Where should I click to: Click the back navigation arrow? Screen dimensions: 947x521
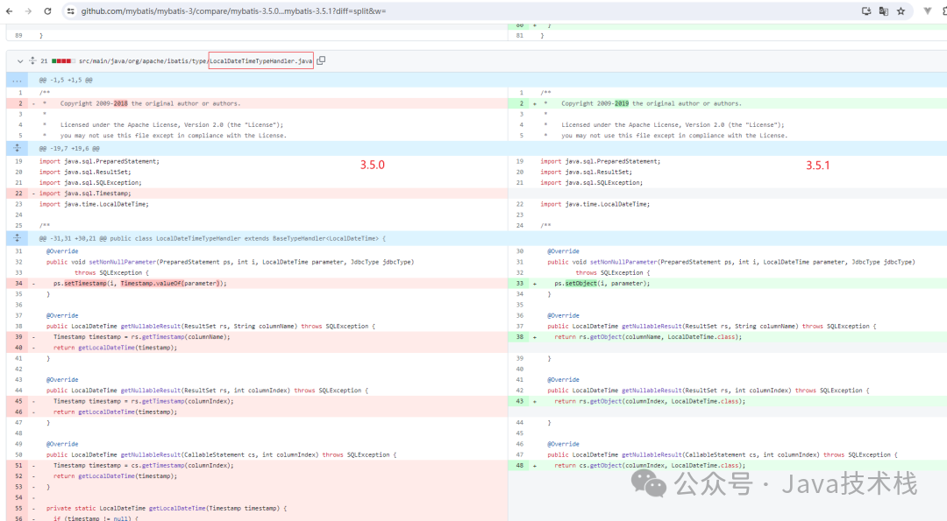coord(11,11)
